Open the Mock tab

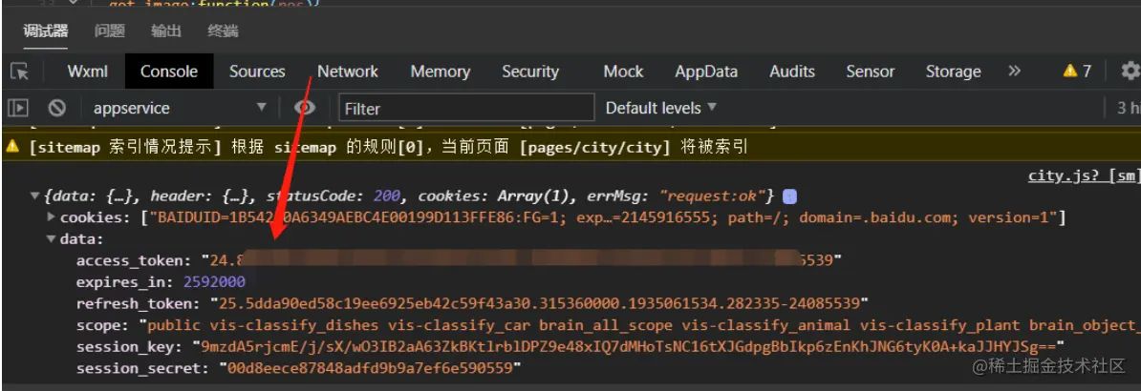click(624, 72)
